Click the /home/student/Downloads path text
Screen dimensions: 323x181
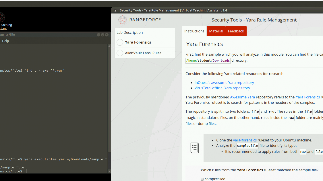coord(208,60)
